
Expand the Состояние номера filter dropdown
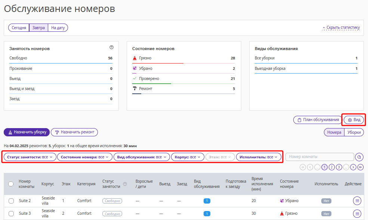pos(85,157)
